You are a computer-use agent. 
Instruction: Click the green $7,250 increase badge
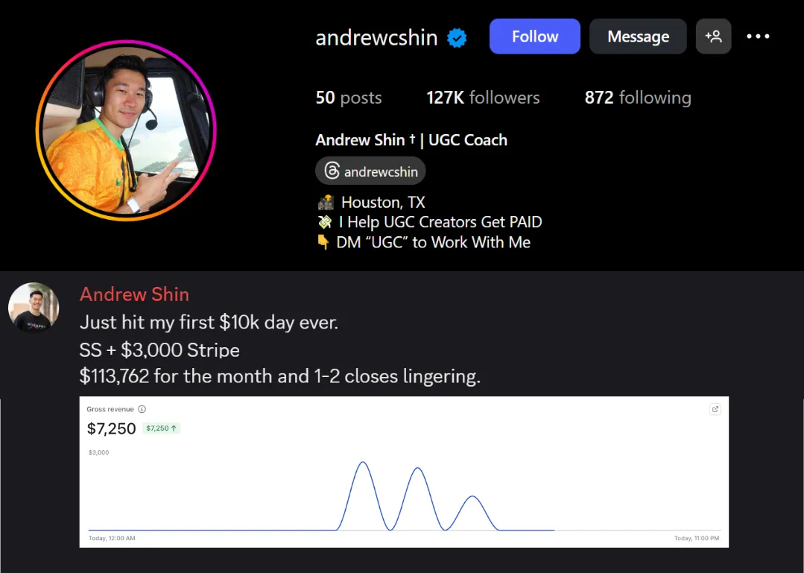coord(161,428)
